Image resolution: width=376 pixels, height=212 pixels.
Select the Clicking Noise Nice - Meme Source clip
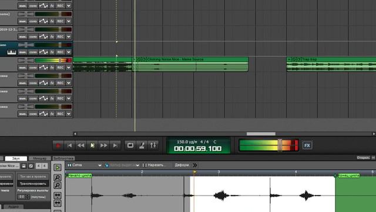coord(190,64)
